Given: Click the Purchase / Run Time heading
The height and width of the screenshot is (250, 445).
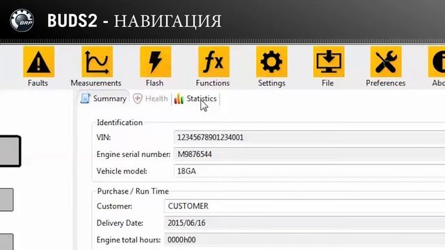Looking at the screenshot, I should pyautogui.click(x=133, y=192).
